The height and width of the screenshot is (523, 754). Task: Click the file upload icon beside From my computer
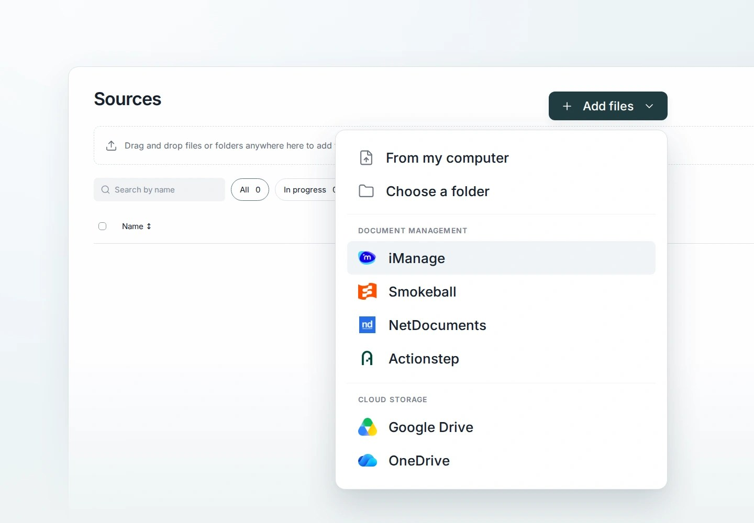(367, 157)
